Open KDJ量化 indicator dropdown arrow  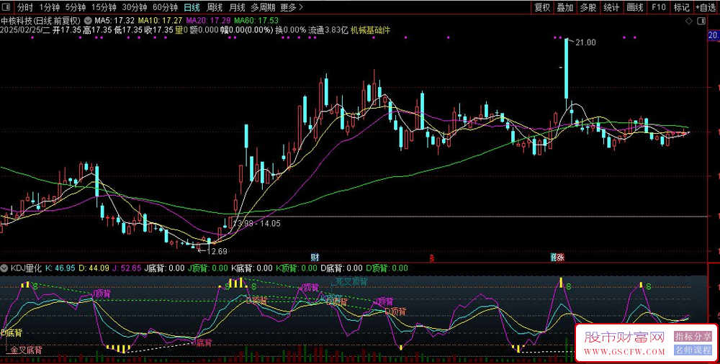pyautogui.click(x=4, y=268)
